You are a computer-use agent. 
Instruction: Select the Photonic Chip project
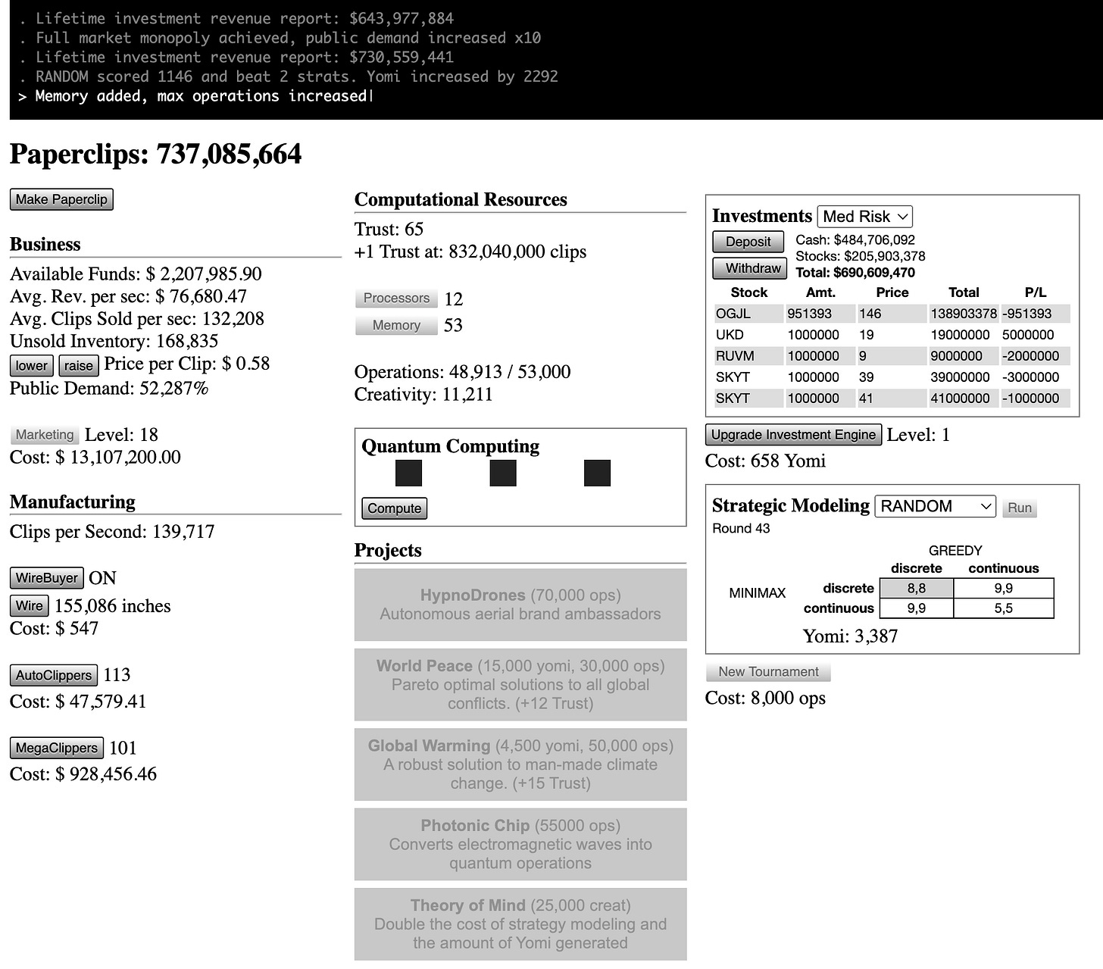pos(520,844)
